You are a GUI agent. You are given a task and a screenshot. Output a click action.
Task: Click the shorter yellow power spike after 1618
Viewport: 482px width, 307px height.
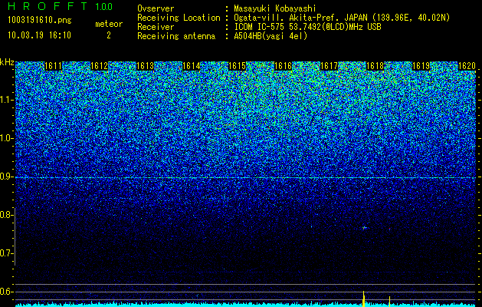pyautogui.click(x=389, y=301)
